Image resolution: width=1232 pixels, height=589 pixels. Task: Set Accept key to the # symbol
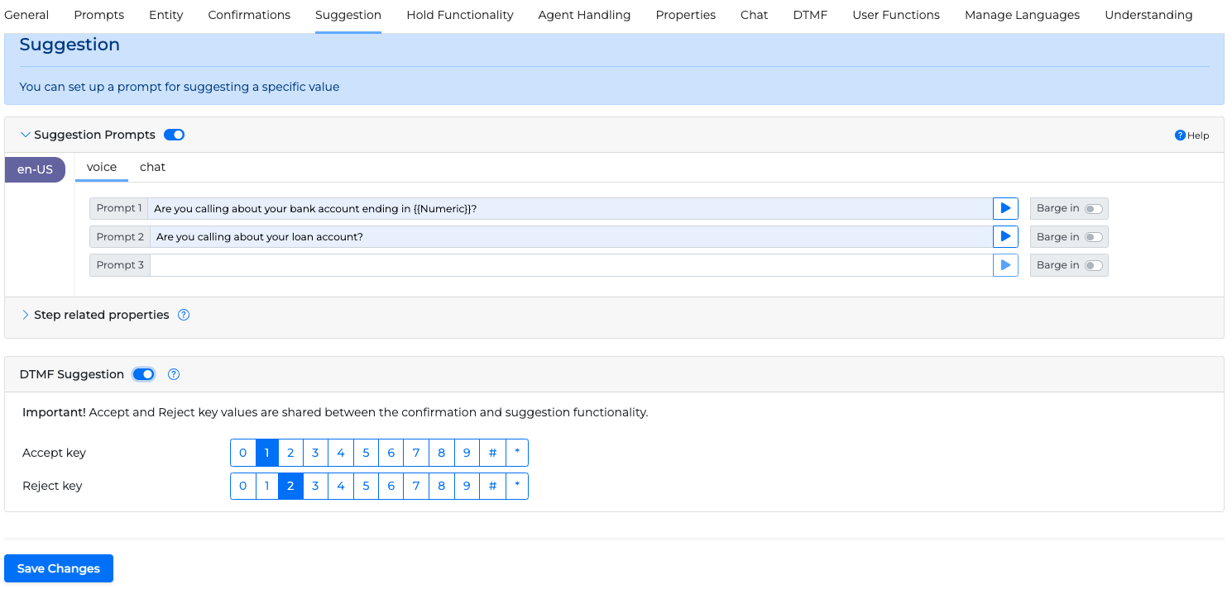click(492, 453)
